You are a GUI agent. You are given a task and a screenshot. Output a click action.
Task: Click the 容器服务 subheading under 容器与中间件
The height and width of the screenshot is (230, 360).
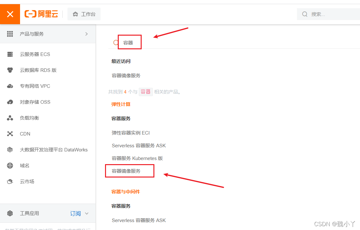pyautogui.click(x=121, y=206)
